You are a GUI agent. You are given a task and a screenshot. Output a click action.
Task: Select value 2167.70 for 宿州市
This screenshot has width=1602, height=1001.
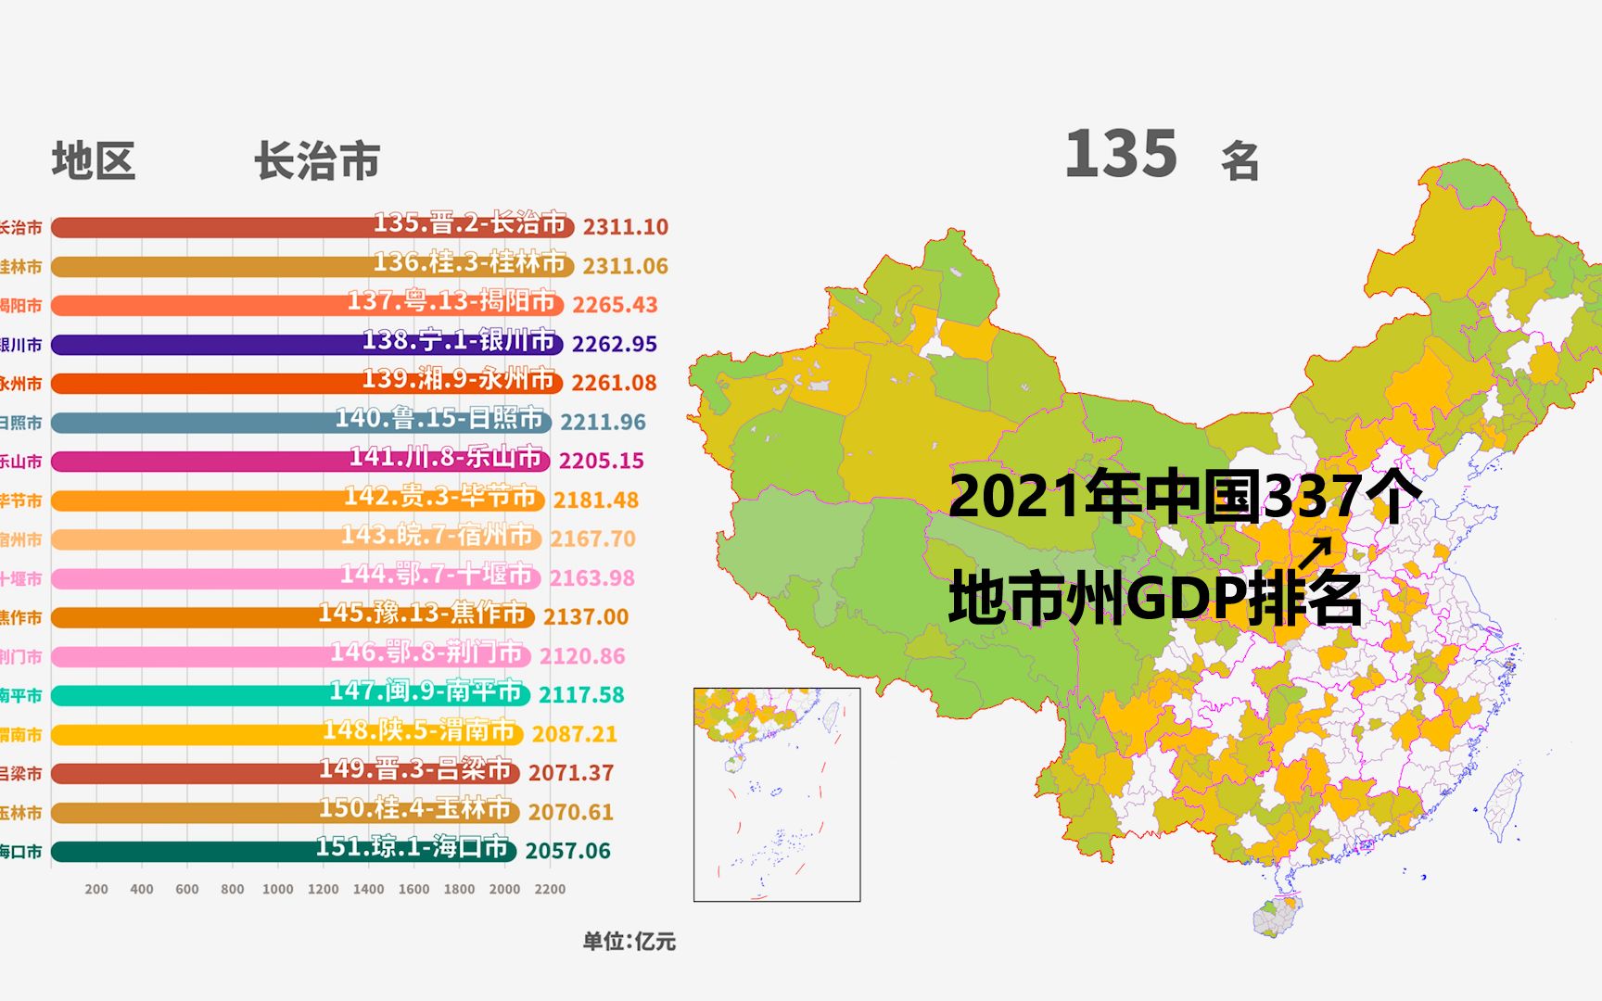click(x=593, y=539)
